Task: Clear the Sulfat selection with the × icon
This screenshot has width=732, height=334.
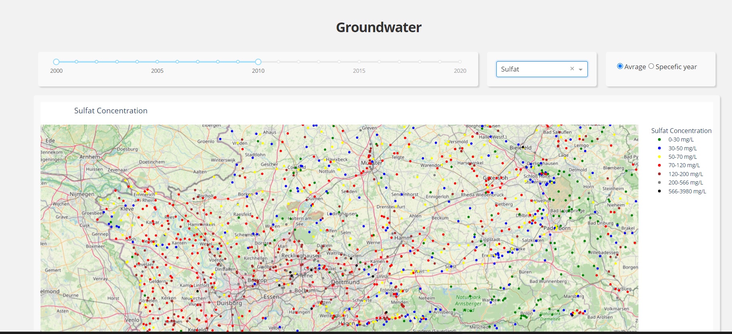Action: point(572,69)
